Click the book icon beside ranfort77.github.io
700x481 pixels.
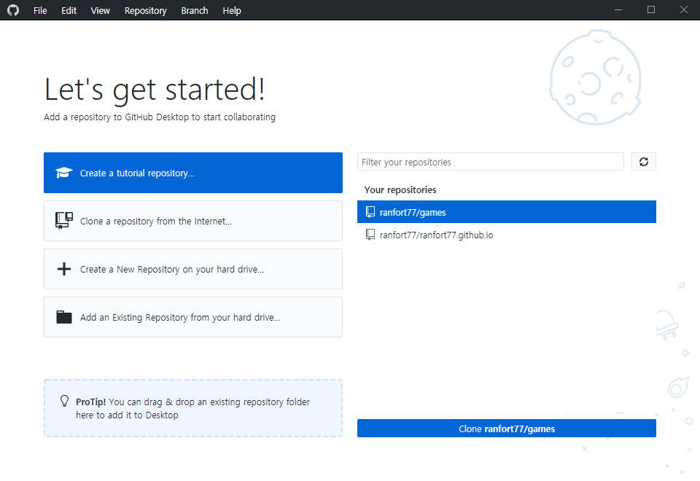370,235
